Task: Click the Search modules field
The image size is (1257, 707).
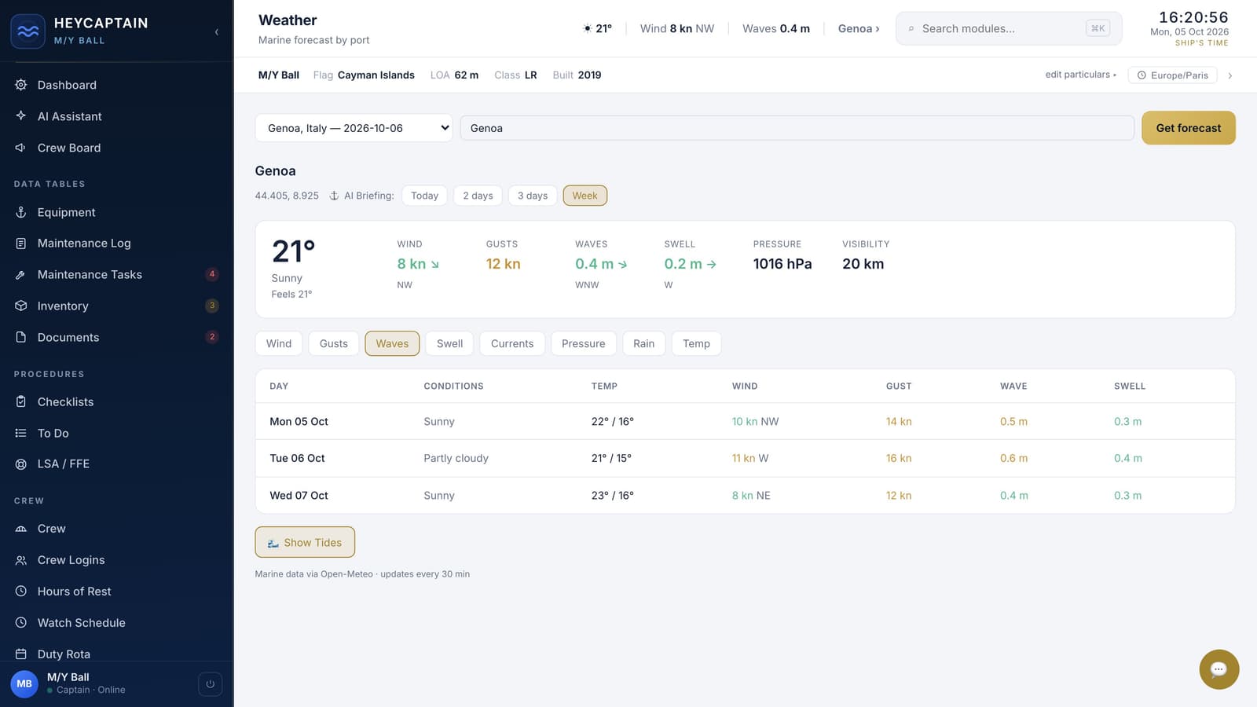Action: coord(1009,28)
